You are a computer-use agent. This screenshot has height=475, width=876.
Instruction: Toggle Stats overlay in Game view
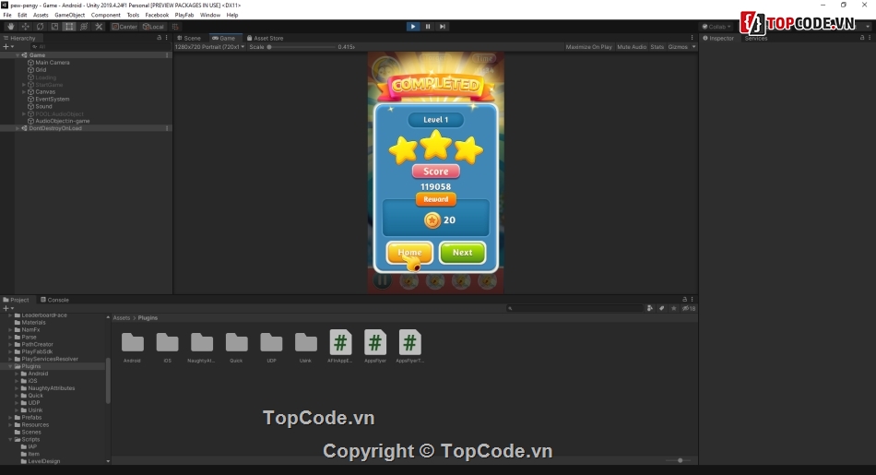657,47
